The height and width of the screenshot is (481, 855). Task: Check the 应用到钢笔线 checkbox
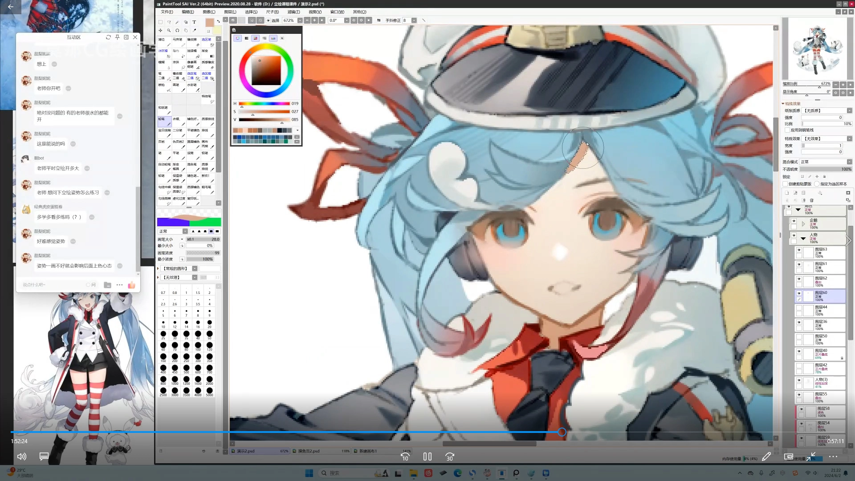pyautogui.click(x=787, y=130)
